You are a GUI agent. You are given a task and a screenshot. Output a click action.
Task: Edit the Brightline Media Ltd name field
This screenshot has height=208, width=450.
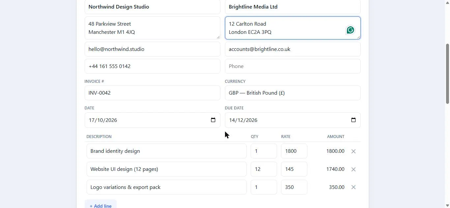[x=293, y=7]
